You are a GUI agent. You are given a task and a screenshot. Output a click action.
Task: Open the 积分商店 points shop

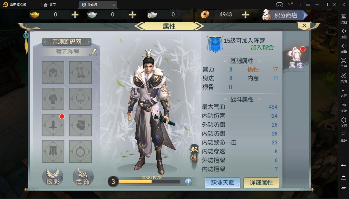click(x=285, y=15)
